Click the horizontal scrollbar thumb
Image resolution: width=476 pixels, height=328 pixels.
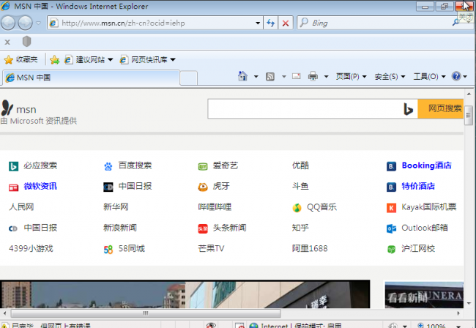pos(146,313)
